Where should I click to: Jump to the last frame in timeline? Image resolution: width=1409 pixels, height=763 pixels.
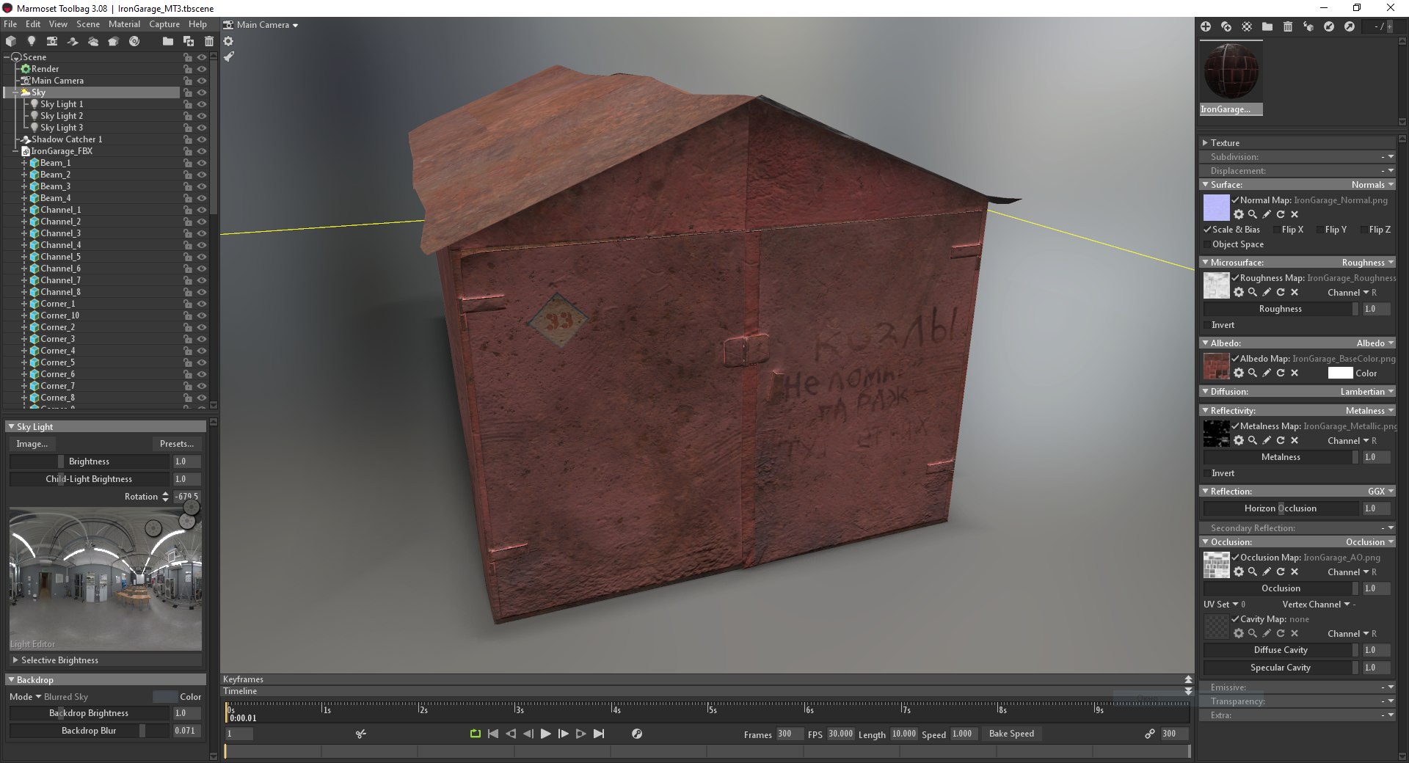pos(599,734)
